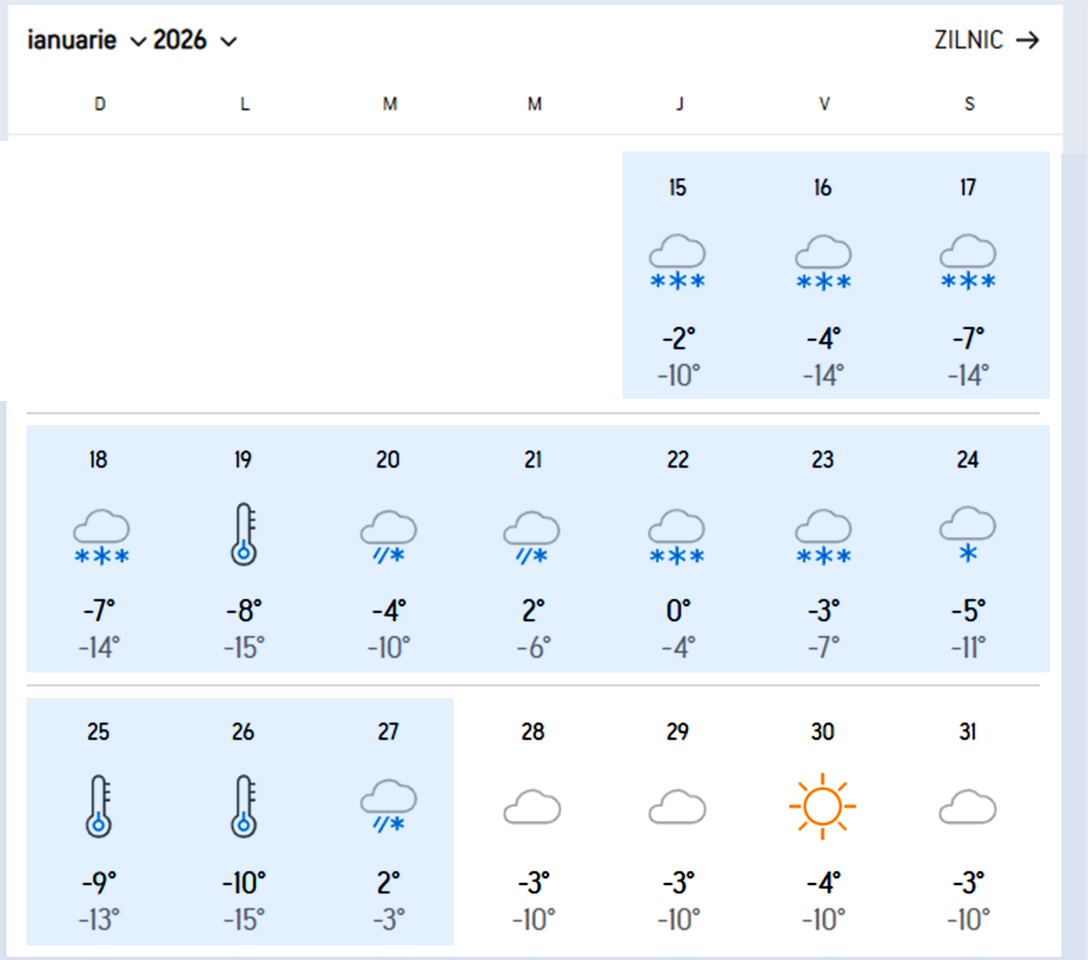Click the thermometer icon on day 26
The height and width of the screenshot is (960, 1088).
[243, 806]
